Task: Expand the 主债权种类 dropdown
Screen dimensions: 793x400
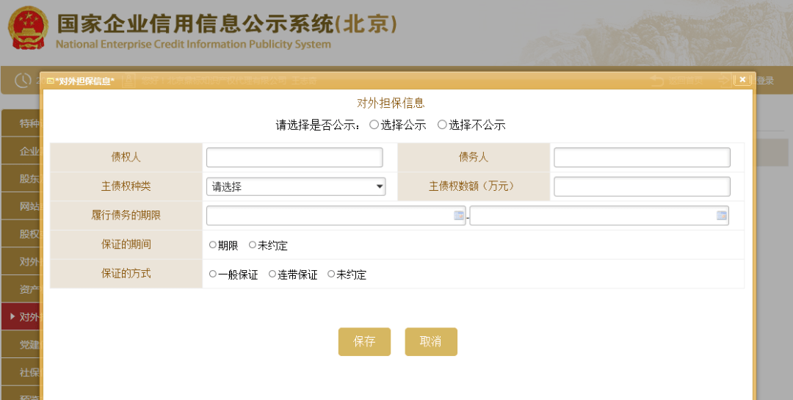Action: pos(295,186)
